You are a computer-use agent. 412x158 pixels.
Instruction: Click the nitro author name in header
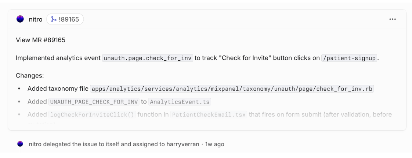coord(36,19)
